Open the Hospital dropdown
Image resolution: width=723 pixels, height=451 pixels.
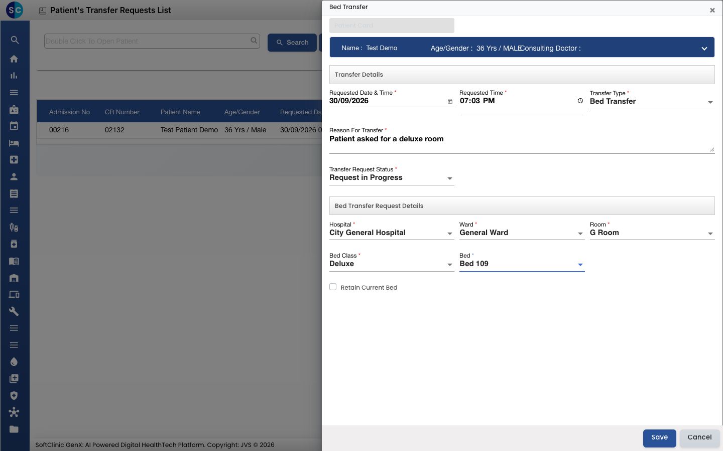click(392, 233)
